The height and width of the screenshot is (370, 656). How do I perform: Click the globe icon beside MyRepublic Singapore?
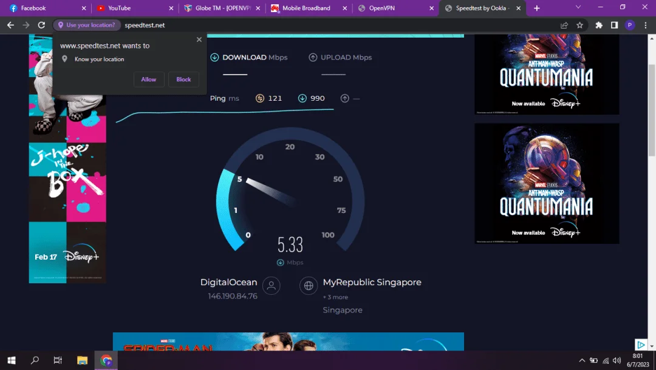pyautogui.click(x=309, y=286)
